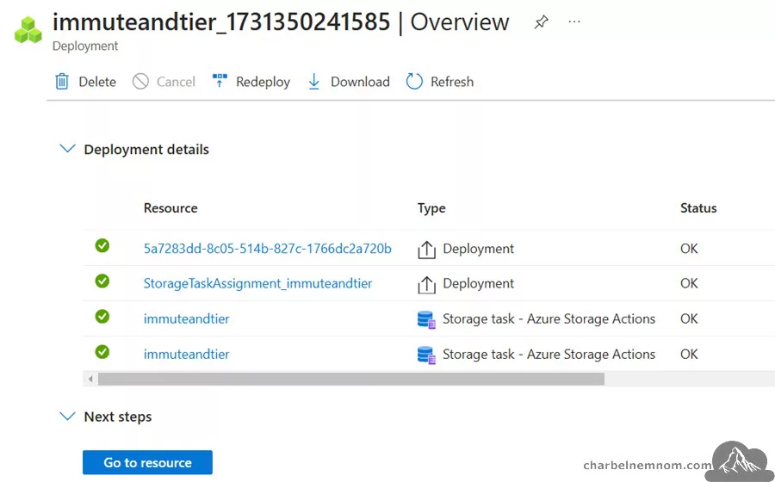Click the Cancel circle-slash icon
Screen dimensions: 775x482
[140, 82]
